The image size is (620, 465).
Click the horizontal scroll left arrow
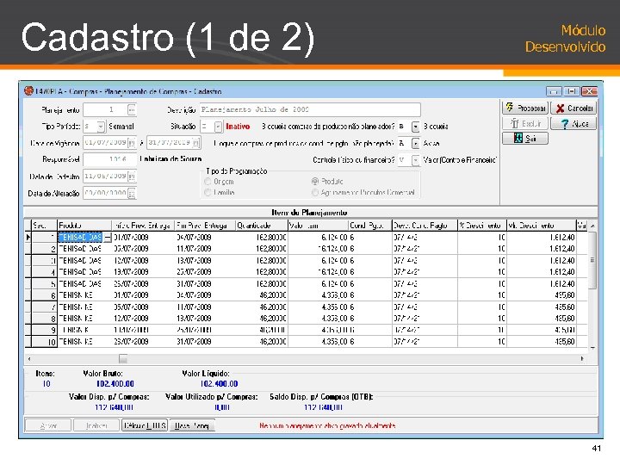[x=29, y=358]
